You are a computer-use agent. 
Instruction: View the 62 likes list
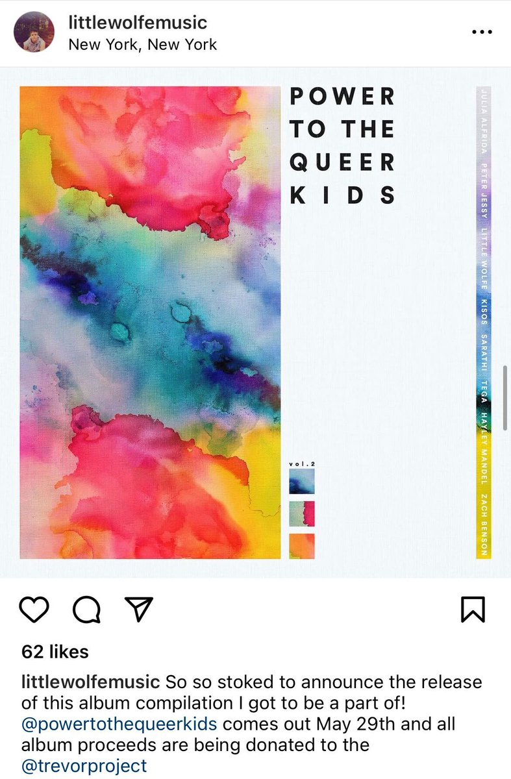point(55,651)
